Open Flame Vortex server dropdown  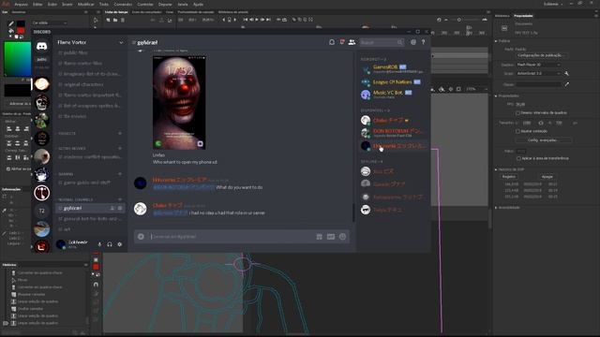90,42
